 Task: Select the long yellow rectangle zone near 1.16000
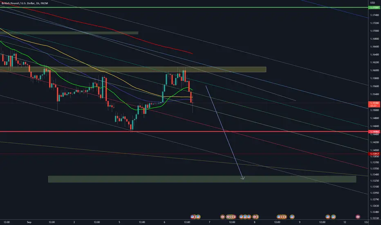133,70
